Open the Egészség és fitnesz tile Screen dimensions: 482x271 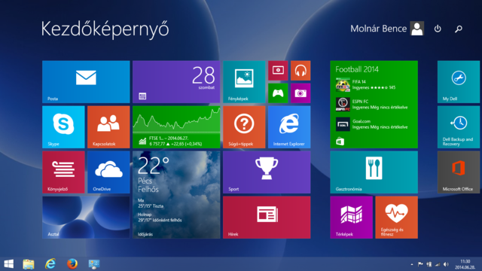click(x=397, y=218)
